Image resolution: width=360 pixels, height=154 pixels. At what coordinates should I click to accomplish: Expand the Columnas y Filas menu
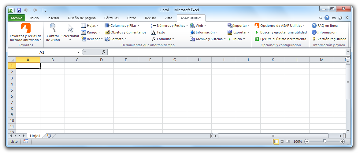pos(122,26)
